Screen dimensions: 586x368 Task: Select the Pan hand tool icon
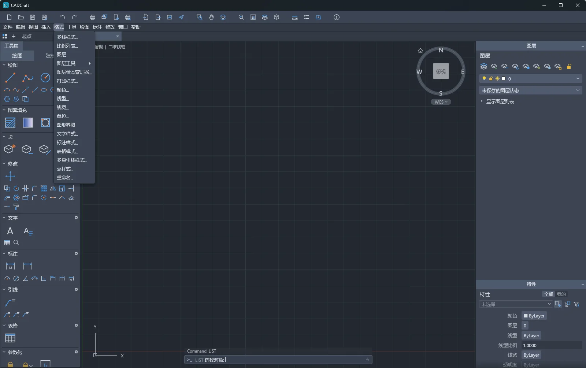pos(211,17)
